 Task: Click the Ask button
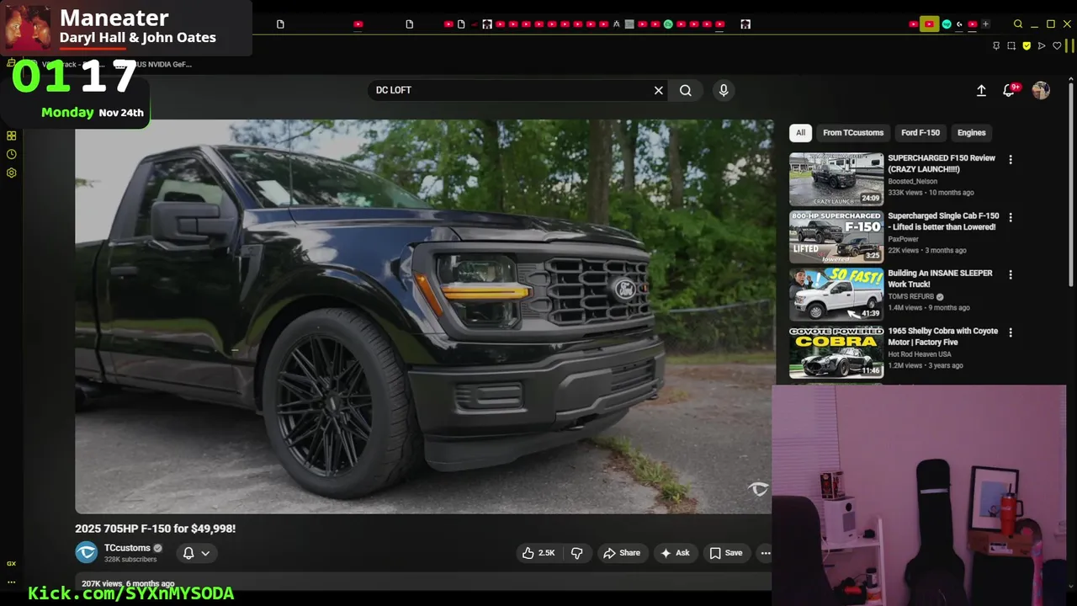click(x=676, y=553)
